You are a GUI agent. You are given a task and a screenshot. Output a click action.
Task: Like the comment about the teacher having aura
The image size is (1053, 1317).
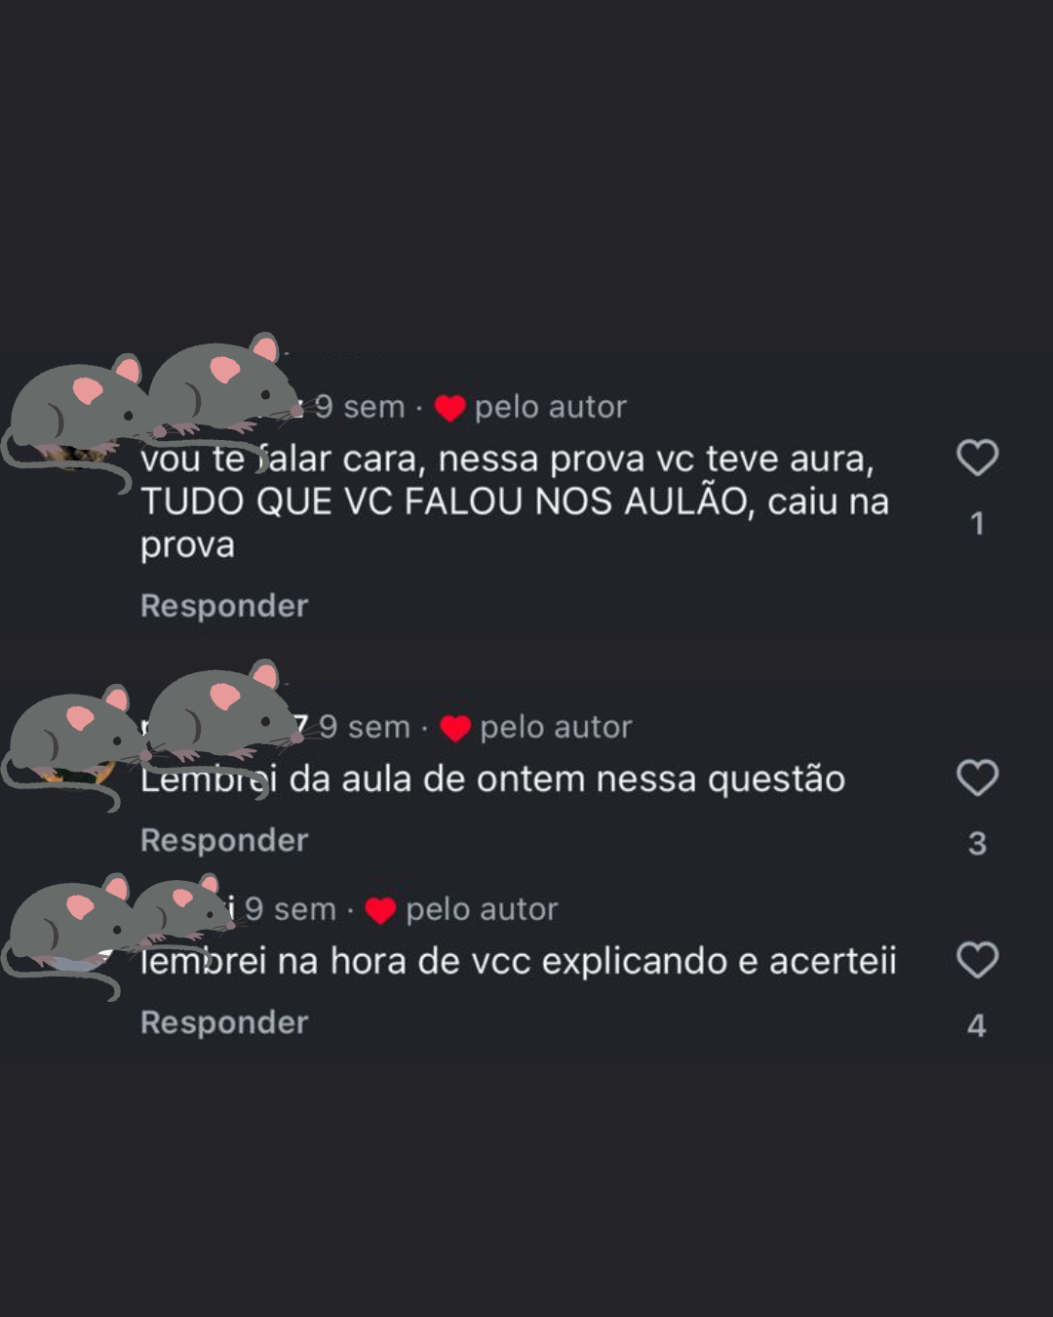977,458
